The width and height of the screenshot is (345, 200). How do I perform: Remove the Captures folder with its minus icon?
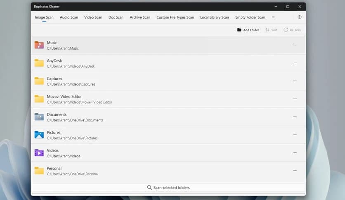click(295, 81)
